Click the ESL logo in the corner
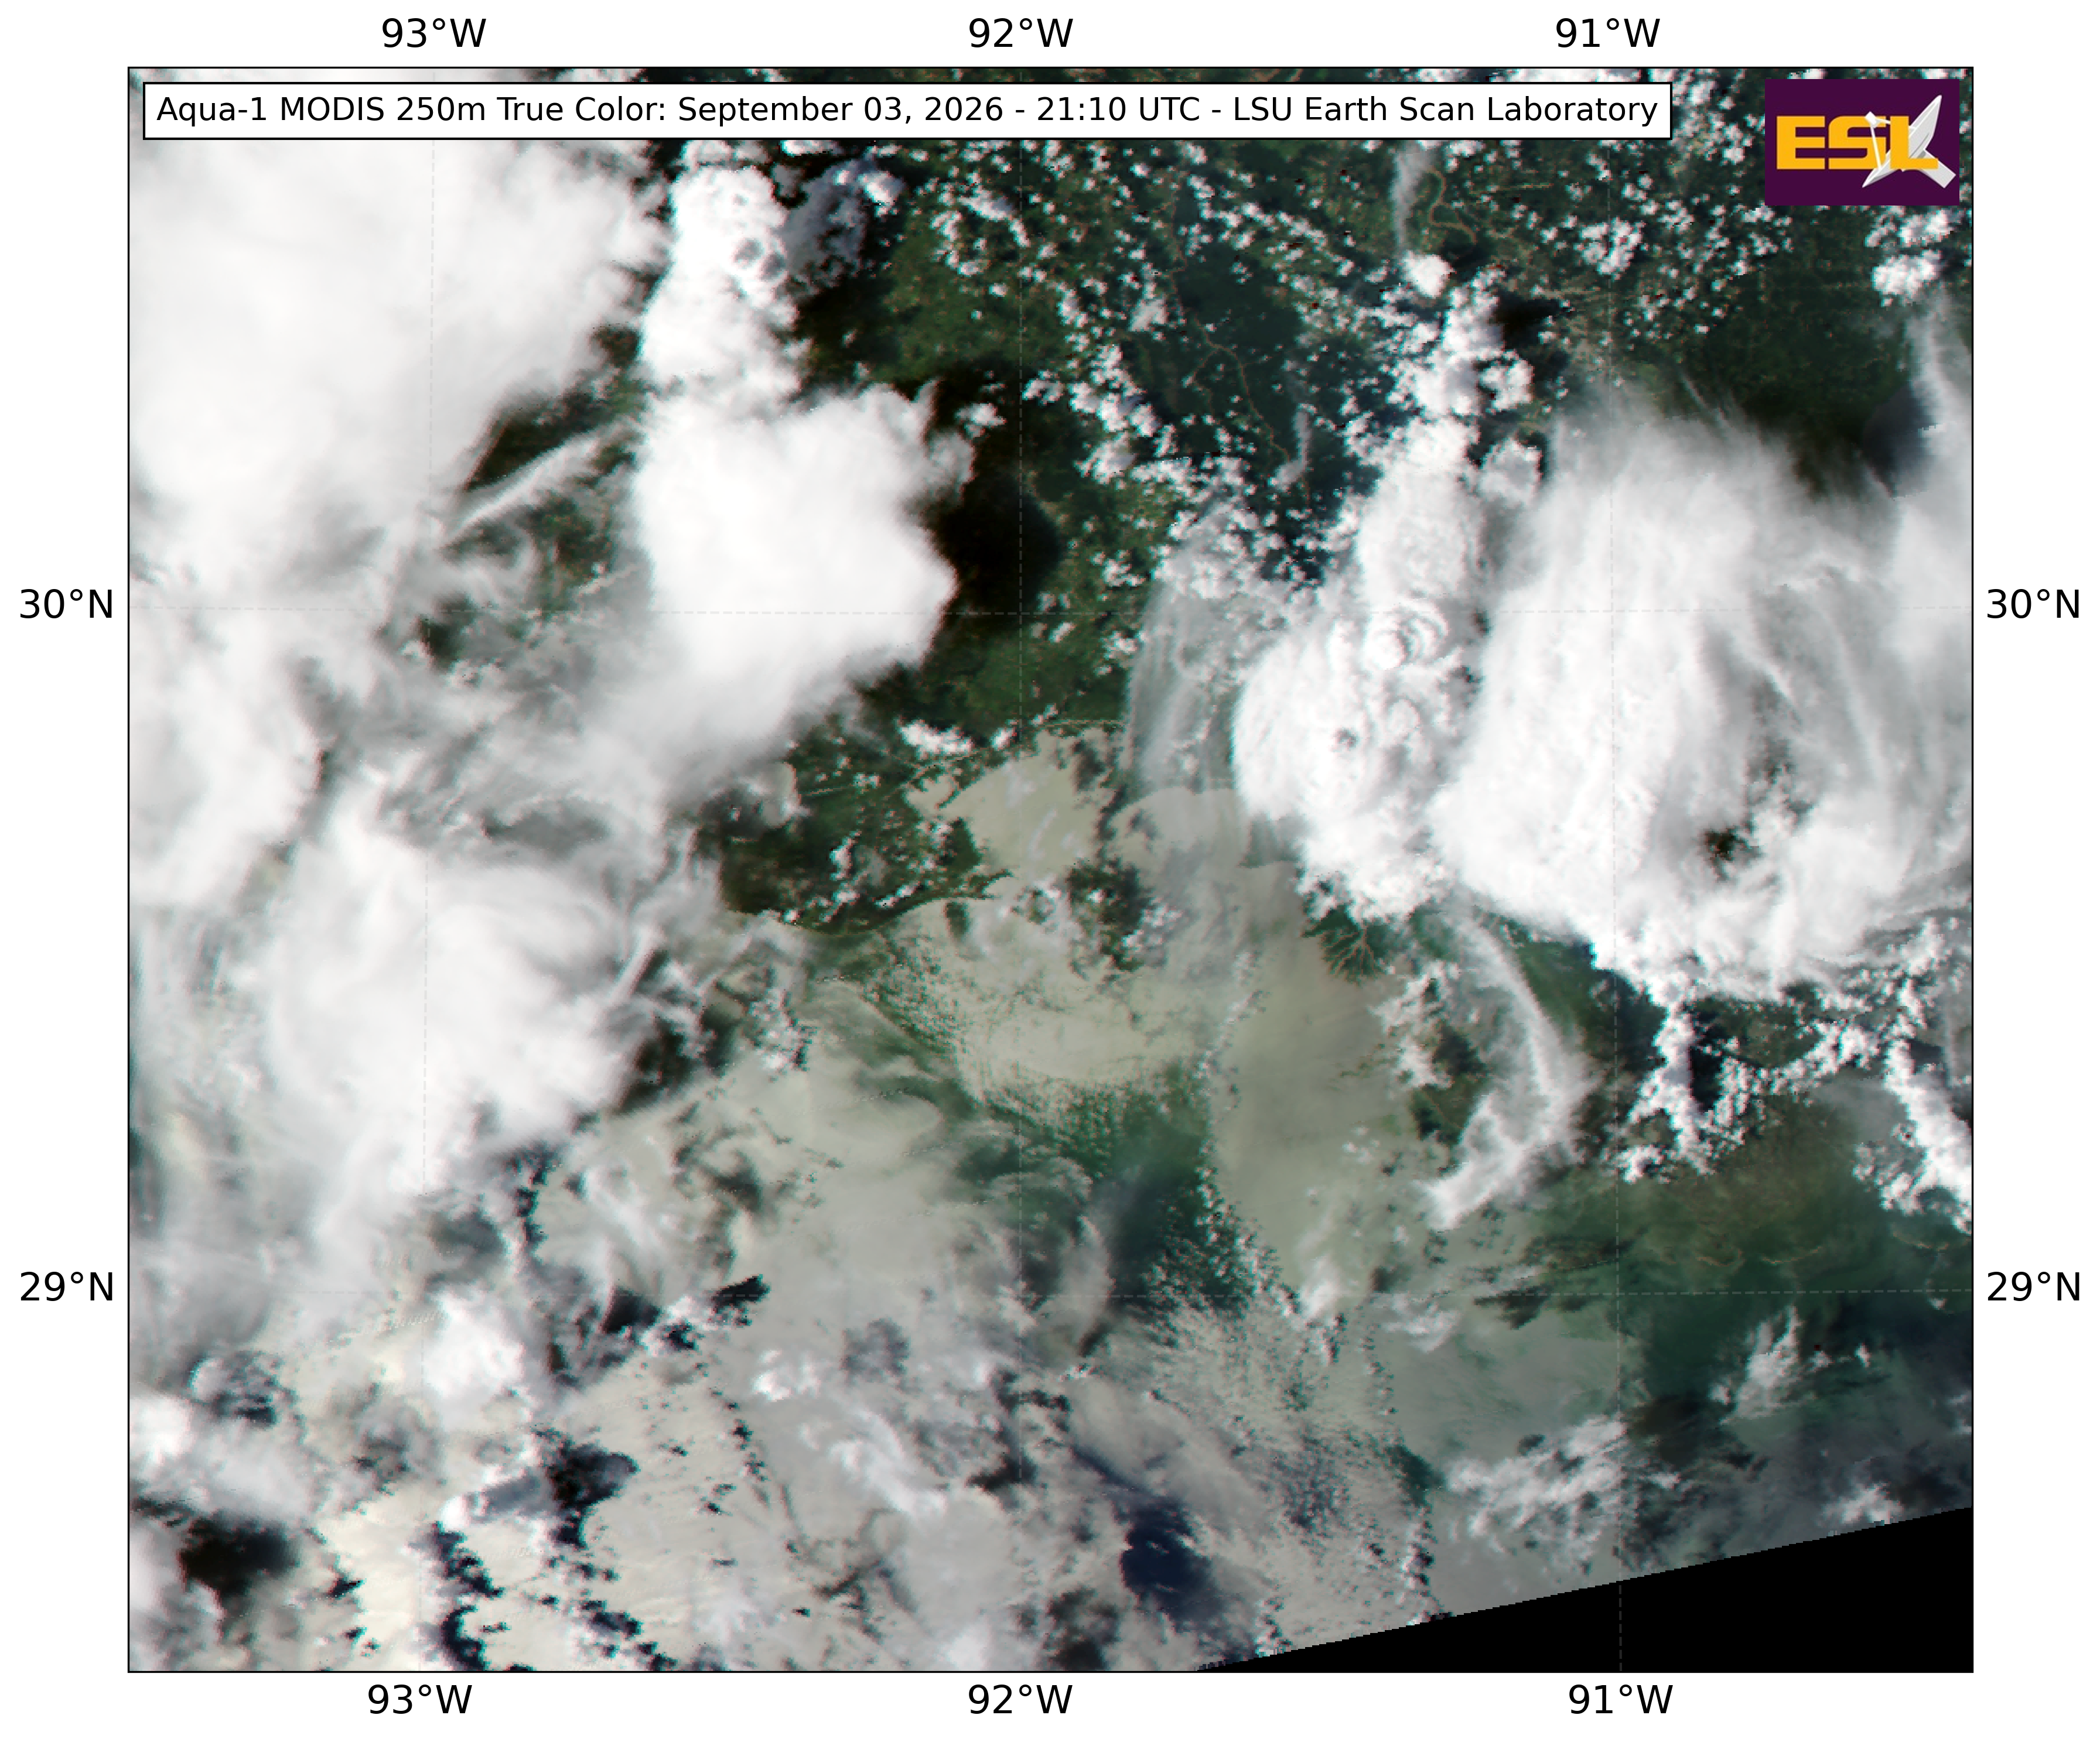 point(1861,143)
